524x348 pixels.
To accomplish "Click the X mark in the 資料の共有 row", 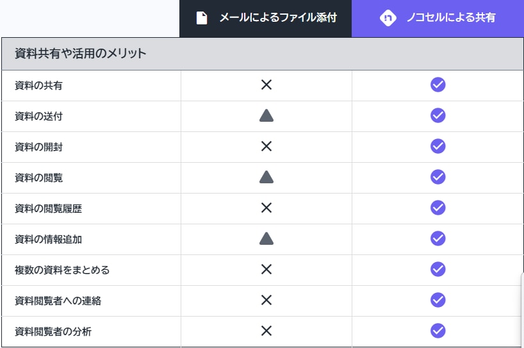I will (266, 85).
